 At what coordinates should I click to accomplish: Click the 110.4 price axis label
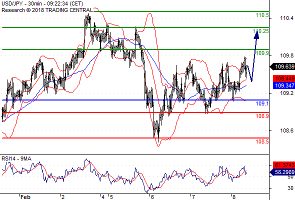coord(286,18)
